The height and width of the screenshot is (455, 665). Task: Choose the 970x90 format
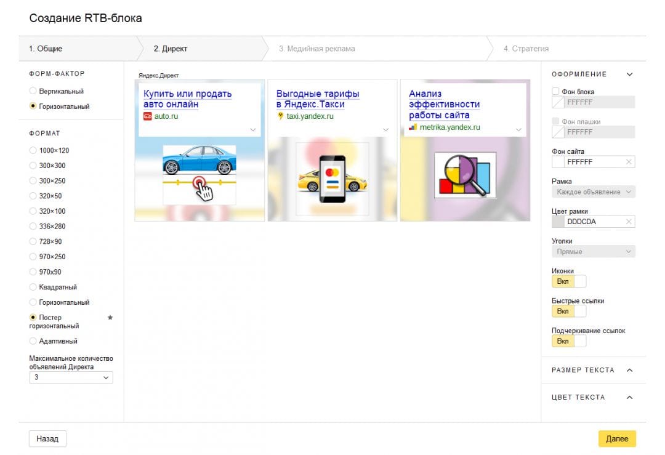33,272
